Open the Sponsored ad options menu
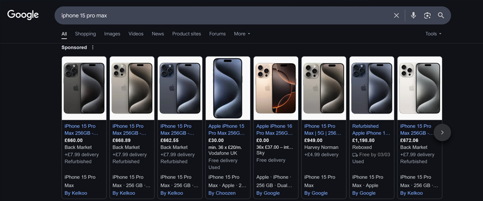The height and width of the screenshot is (201, 483). pos(93,47)
